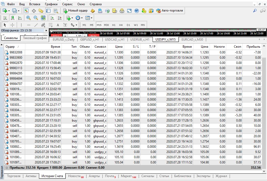Toggle the Auto-trading button
The image size is (267, 181).
click(170, 11)
